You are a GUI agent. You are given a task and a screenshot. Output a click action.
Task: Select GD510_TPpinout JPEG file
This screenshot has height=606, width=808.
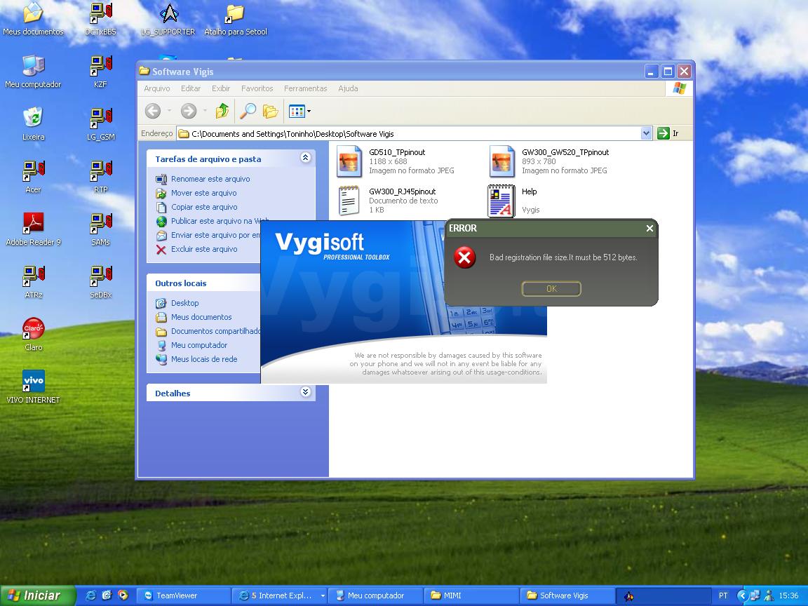[396, 161]
